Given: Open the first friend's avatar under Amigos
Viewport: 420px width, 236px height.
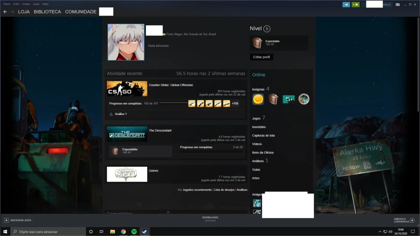Looking at the screenshot, I should pos(257,203).
